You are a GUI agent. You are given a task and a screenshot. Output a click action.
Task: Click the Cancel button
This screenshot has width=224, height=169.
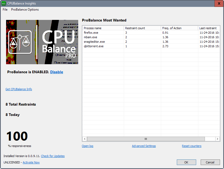click(210, 162)
